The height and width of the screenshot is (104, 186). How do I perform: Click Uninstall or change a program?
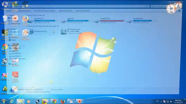[x=45, y=11]
